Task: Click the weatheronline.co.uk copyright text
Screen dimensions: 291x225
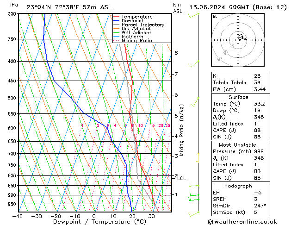Action: click(x=242, y=222)
